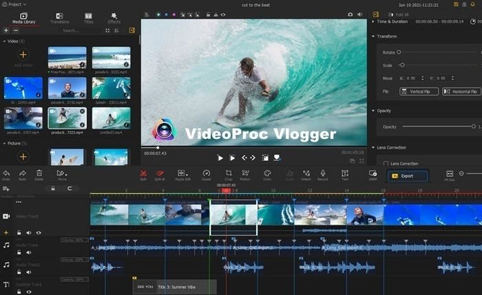Viewport: 482px width, 295px height.
Task: Open the Color palette tool
Action: 267,175
